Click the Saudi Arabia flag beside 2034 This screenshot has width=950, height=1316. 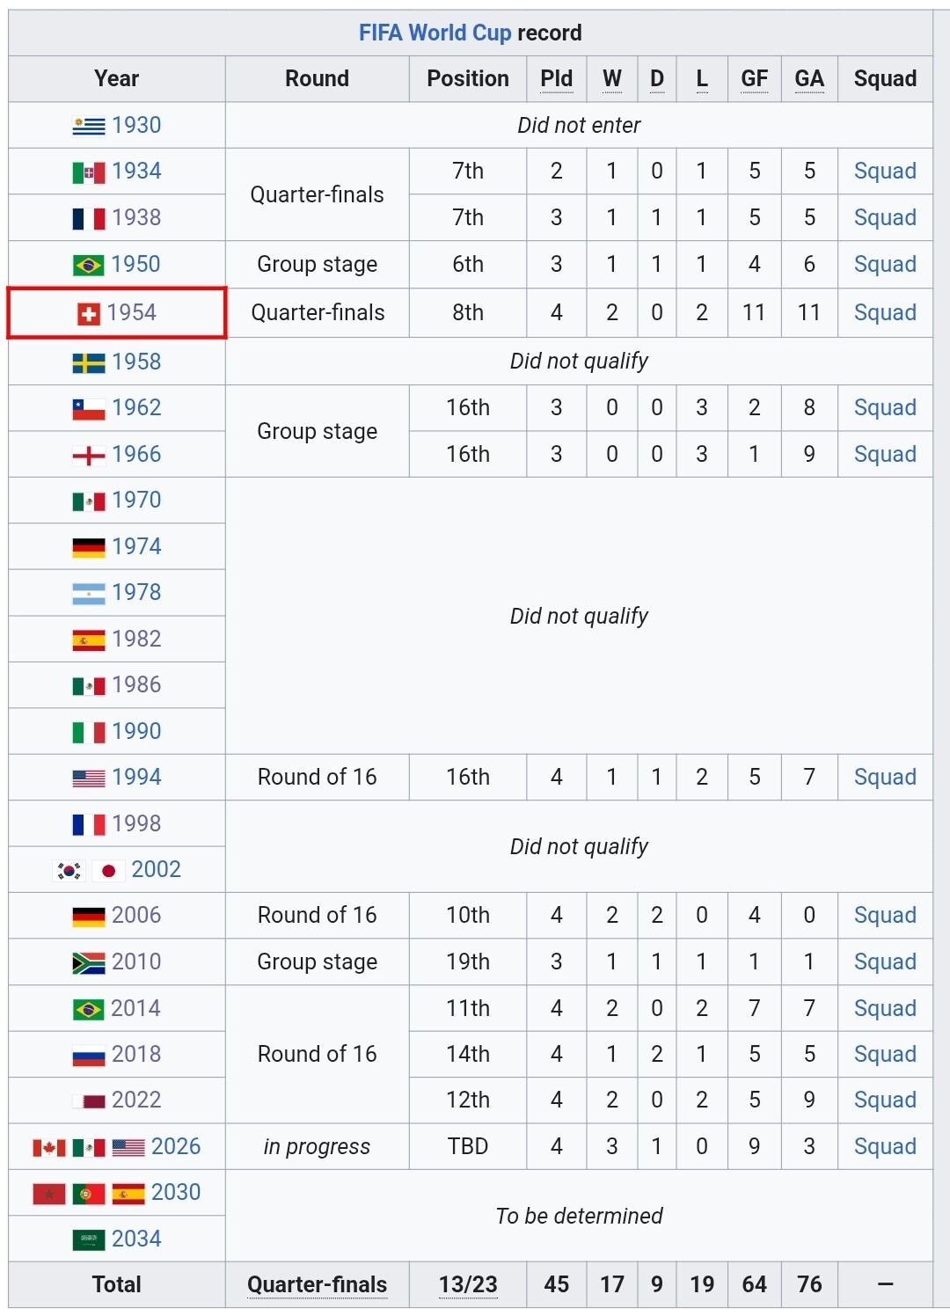pos(89,1240)
